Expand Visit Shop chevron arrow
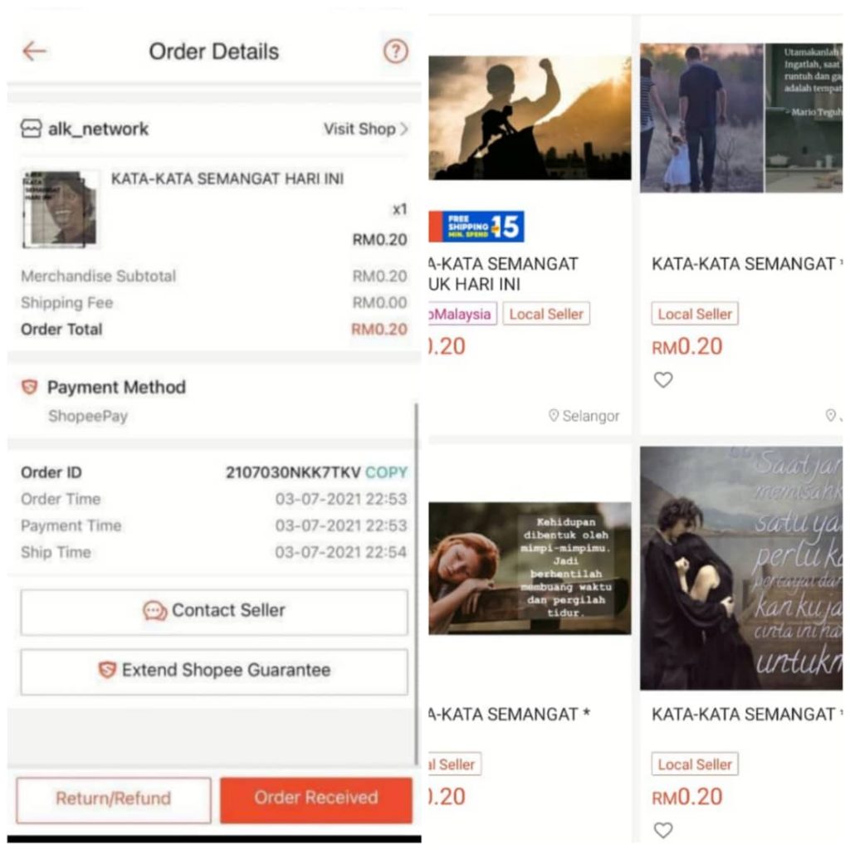This screenshot has height=850, width=850. pos(404,129)
